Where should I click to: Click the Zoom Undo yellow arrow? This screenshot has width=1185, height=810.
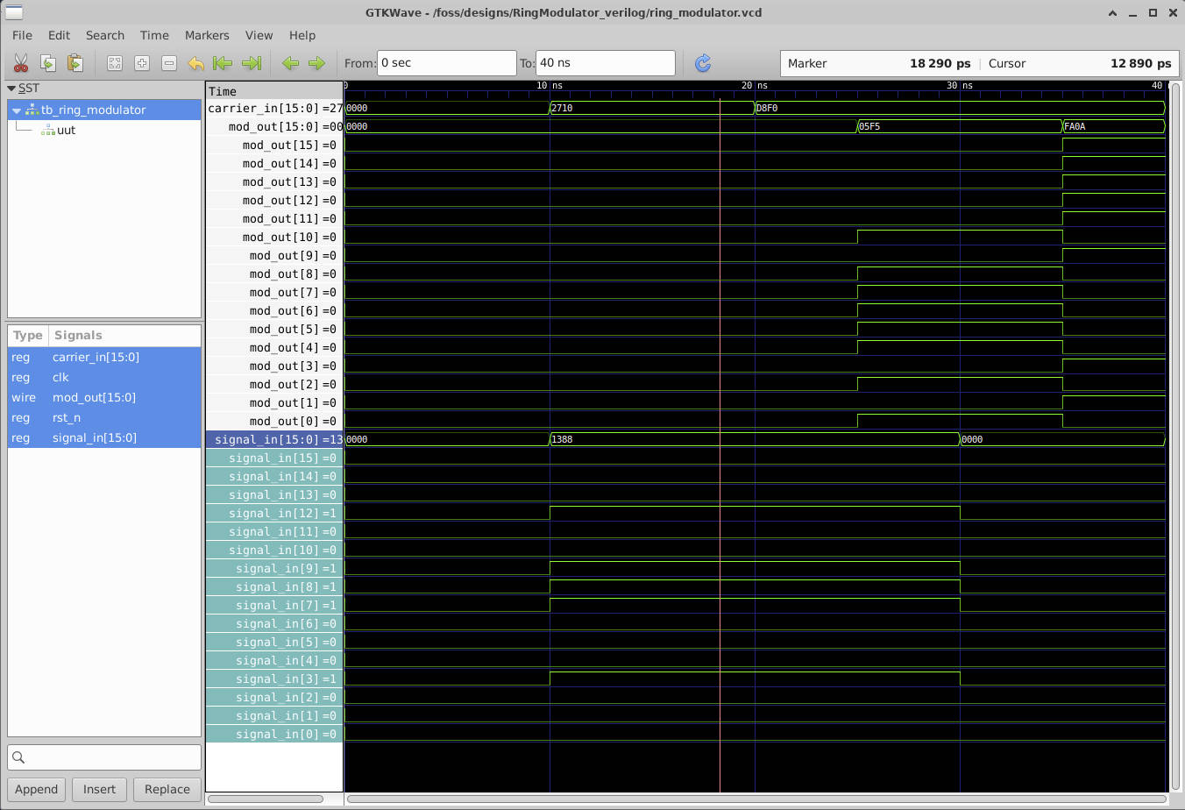pos(196,63)
